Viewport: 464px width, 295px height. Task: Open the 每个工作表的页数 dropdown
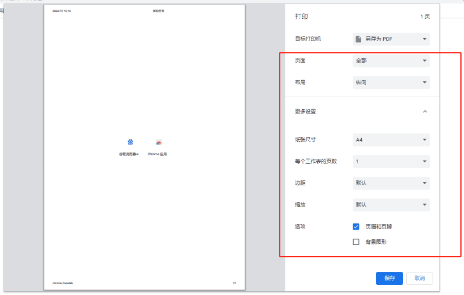[x=391, y=161]
